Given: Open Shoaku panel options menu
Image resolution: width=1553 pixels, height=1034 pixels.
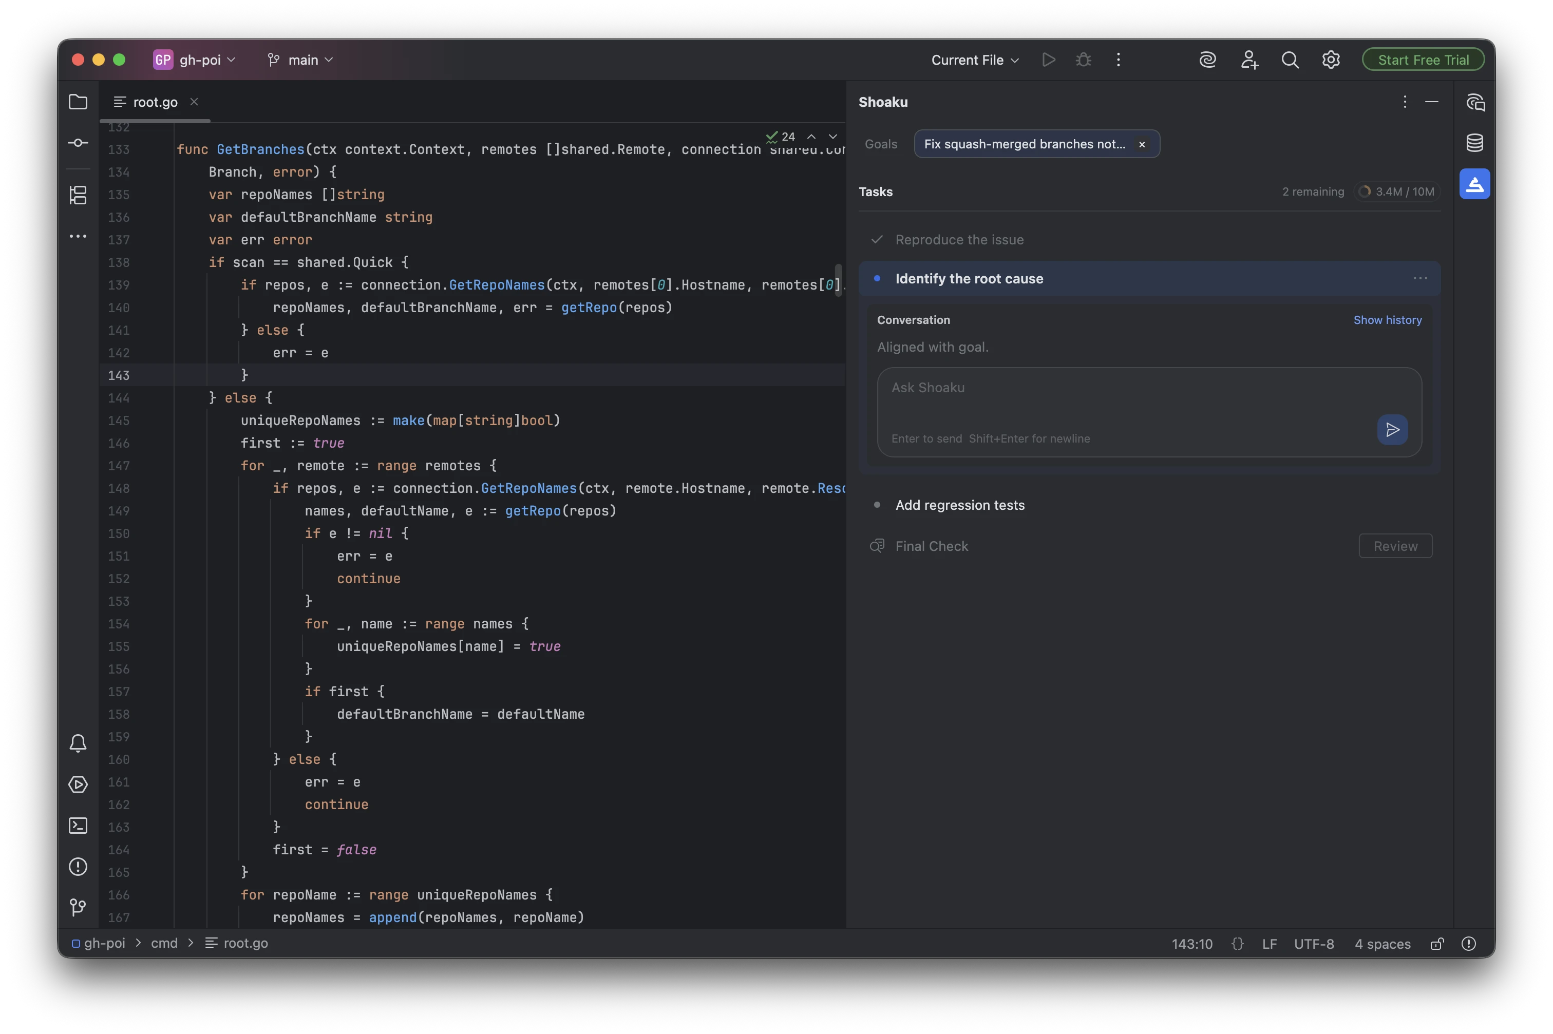Looking at the screenshot, I should [1405, 102].
